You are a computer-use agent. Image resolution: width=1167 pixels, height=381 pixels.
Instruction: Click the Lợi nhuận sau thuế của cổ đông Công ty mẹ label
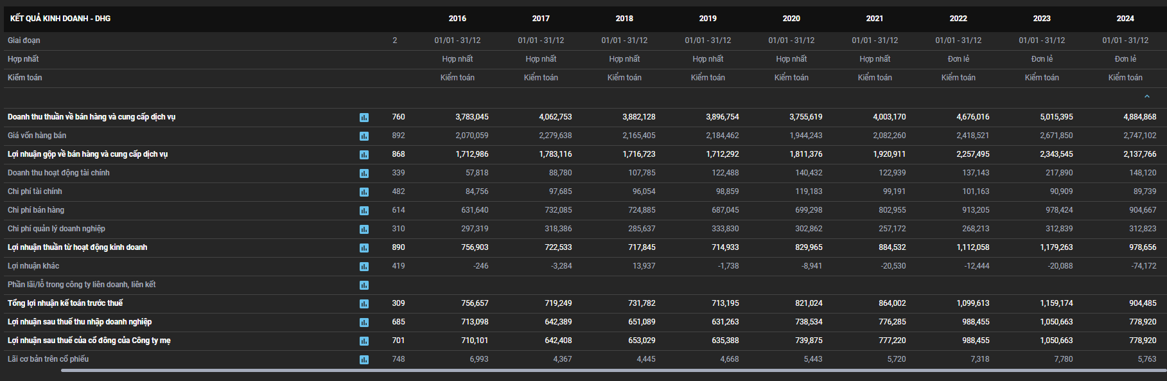pyautogui.click(x=89, y=341)
